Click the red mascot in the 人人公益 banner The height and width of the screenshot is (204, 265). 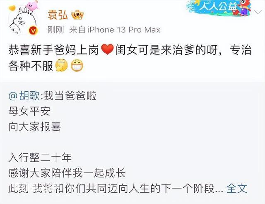click(x=243, y=7)
